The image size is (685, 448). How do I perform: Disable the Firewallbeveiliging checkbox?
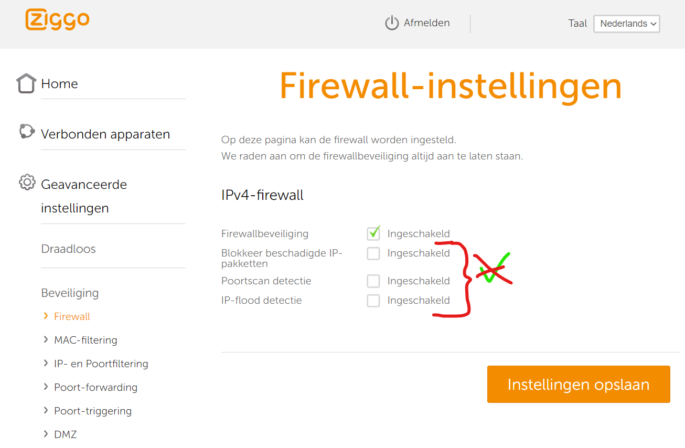click(x=373, y=233)
